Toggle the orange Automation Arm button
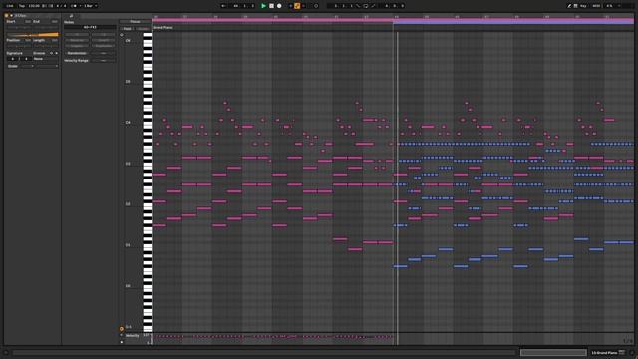638x359 pixels. 297,6
